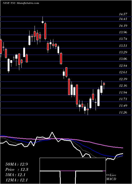The image size is (132, 184).
Task: Click the 12.16 price level label
Action: point(123,85)
